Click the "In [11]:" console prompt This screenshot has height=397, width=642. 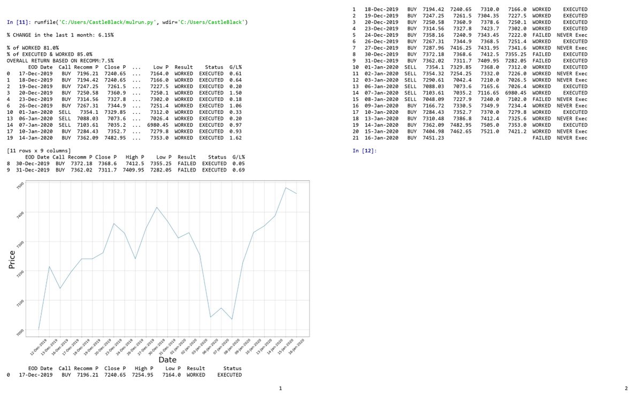point(19,22)
